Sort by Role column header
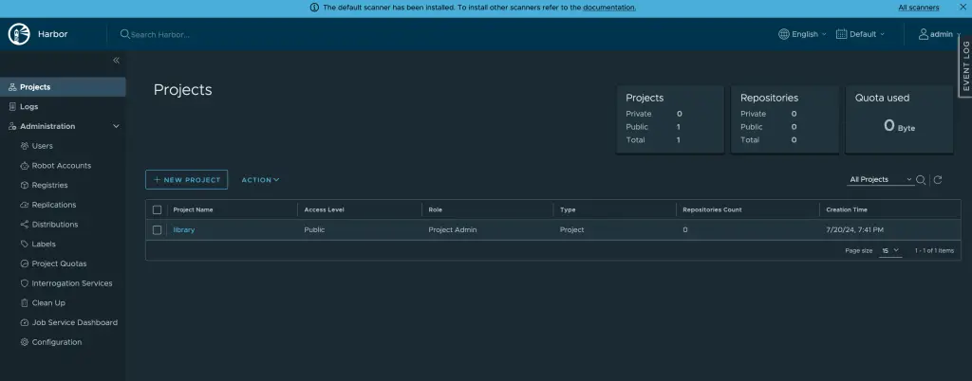This screenshot has width=972, height=381. coord(436,209)
